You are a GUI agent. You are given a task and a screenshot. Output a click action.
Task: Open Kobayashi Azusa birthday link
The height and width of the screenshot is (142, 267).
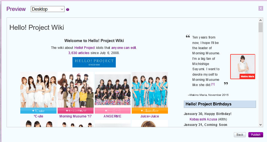coord(203,119)
